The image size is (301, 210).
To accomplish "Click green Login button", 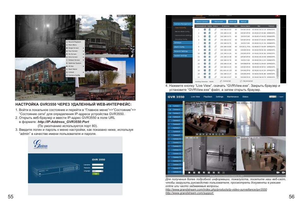I will (x=96, y=174).
